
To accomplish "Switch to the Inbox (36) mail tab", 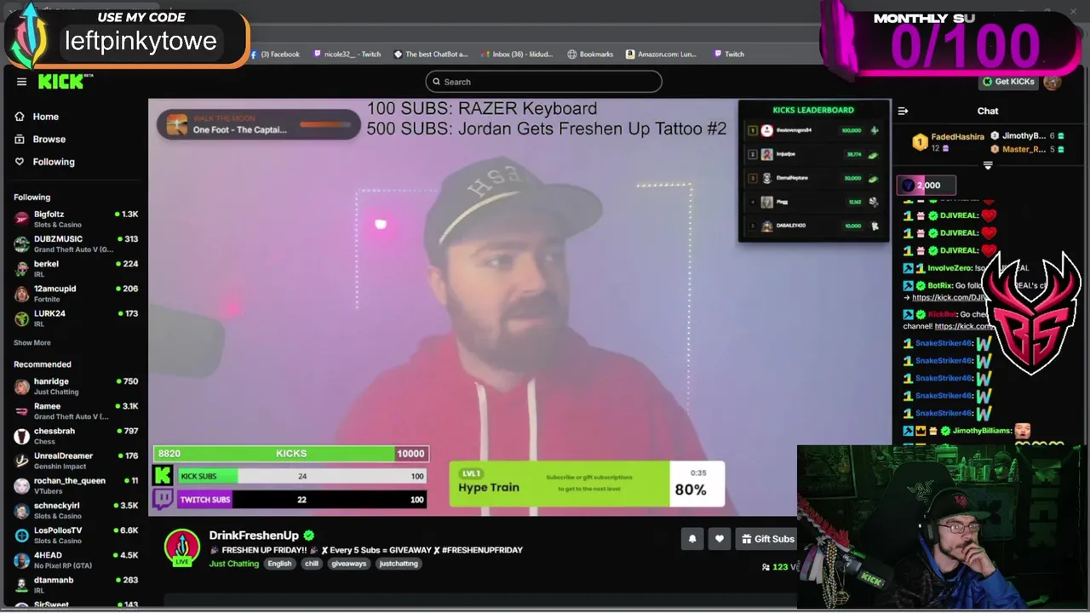I will pyautogui.click(x=517, y=54).
